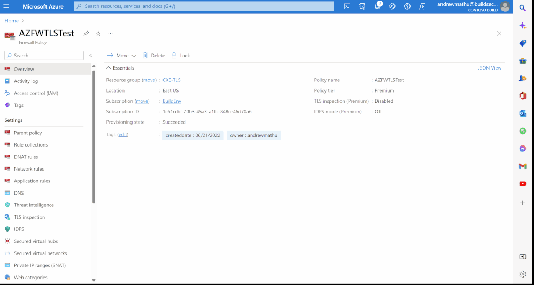Click the top search resources bar
This screenshot has height=285, width=534.
[x=204, y=6]
